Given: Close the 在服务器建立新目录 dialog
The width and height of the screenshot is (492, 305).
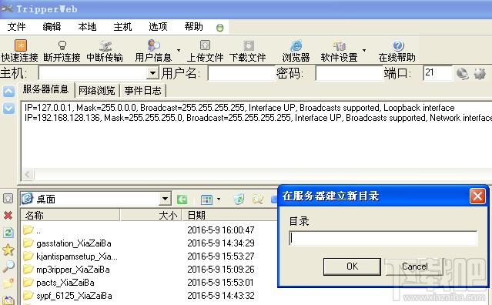Looking at the screenshot, I should [x=477, y=196].
